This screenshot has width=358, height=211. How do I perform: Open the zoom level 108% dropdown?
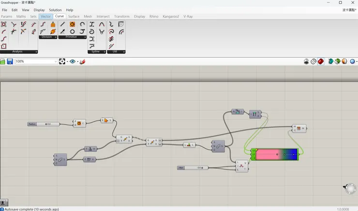click(x=55, y=62)
